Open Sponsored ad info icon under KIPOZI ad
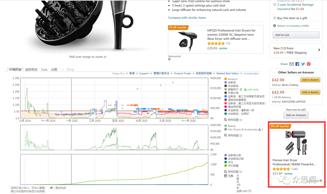 click(169, 59)
